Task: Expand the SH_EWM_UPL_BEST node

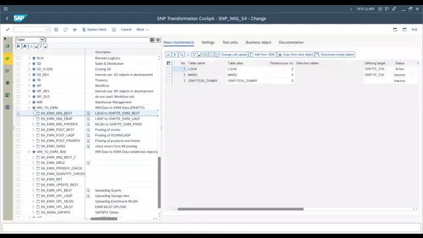Action: tap(33, 190)
